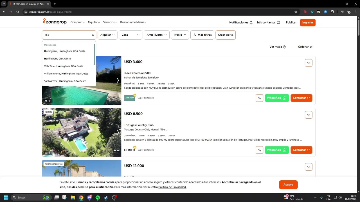Open the Notificaciones bell

coord(241,22)
